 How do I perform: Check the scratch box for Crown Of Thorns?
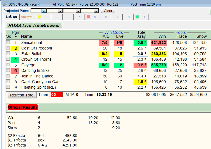click(8, 59)
